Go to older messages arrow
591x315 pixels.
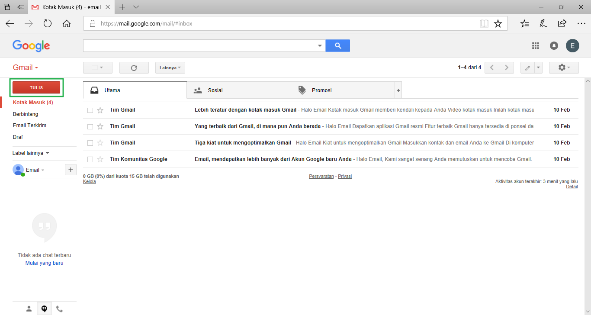click(507, 67)
